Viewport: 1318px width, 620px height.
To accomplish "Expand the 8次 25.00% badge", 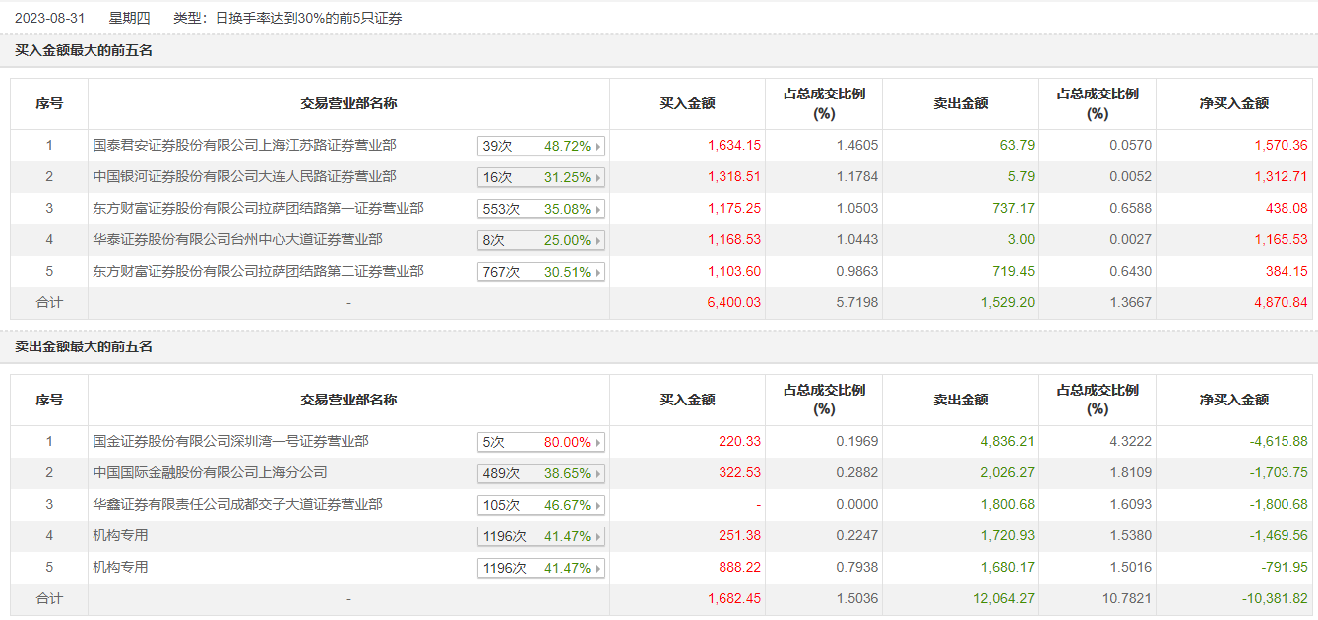I will click(x=541, y=240).
